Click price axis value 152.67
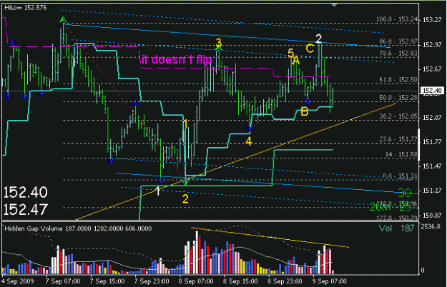The image size is (447, 287). pyautogui.click(x=432, y=69)
